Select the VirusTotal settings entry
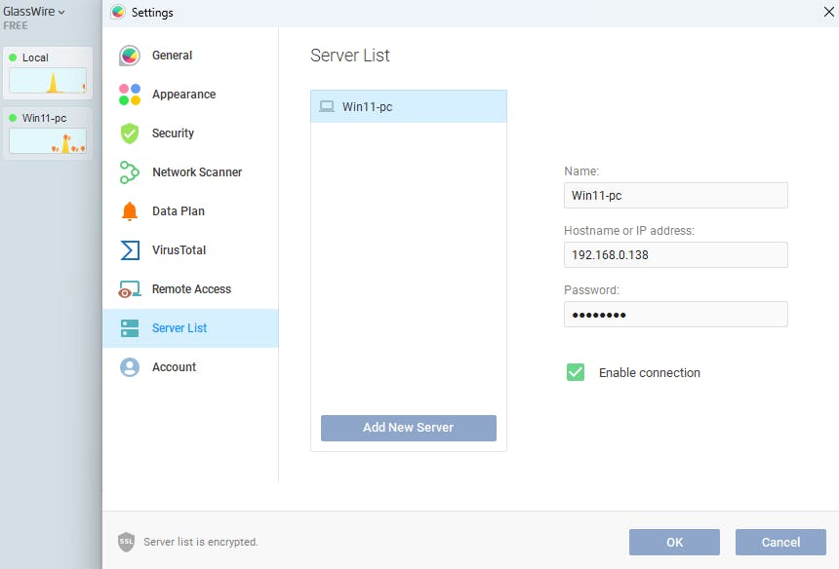The width and height of the screenshot is (839, 569). coord(190,250)
